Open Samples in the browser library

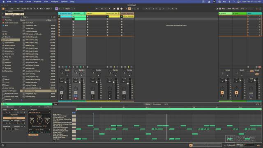(8, 62)
